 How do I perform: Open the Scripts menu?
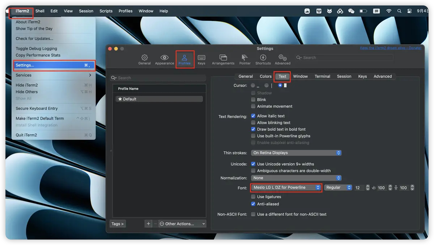[106, 11]
